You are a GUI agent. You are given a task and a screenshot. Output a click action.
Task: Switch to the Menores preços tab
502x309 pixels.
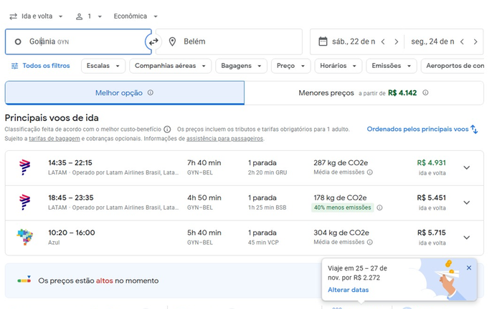click(x=364, y=93)
